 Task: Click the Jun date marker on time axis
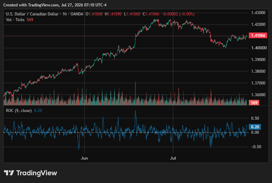[84, 158]
